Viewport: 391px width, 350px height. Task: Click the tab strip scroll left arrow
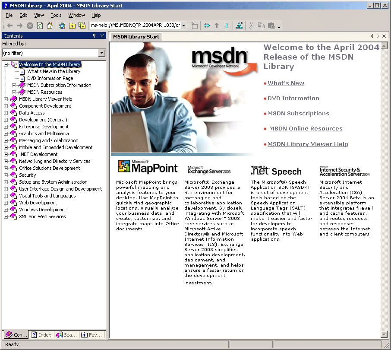point(372,36)
